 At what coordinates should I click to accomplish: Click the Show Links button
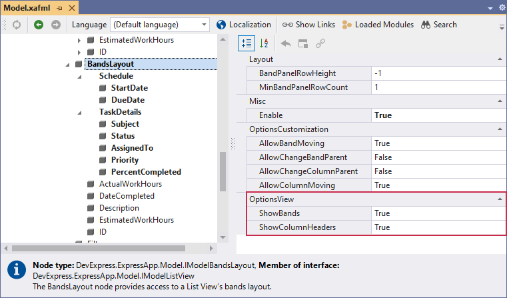point(308,25)
